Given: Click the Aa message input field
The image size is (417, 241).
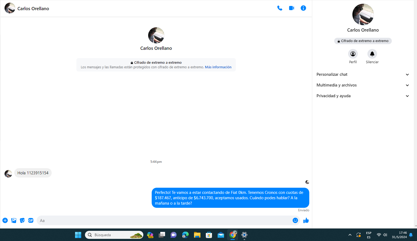Looking at the screenshot, I should pos(163,220).
